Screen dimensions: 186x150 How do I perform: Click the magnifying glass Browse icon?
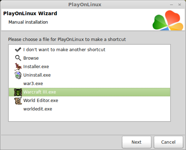18,58
